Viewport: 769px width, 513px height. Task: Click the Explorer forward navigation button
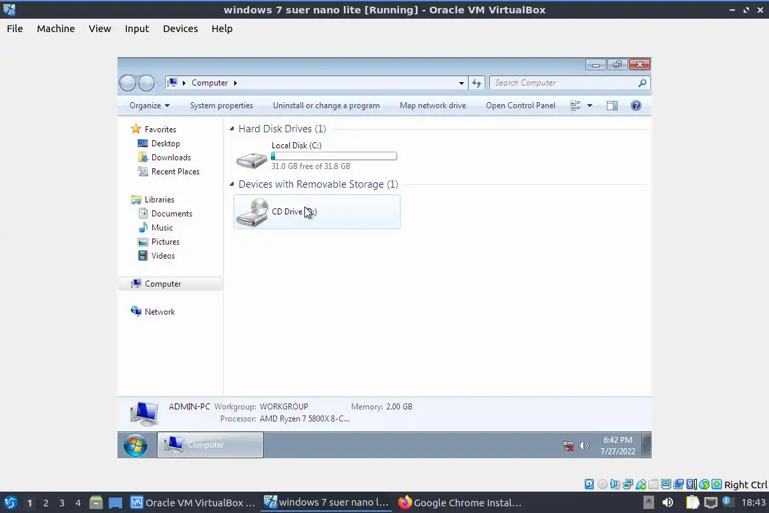[x=146, y=83]
